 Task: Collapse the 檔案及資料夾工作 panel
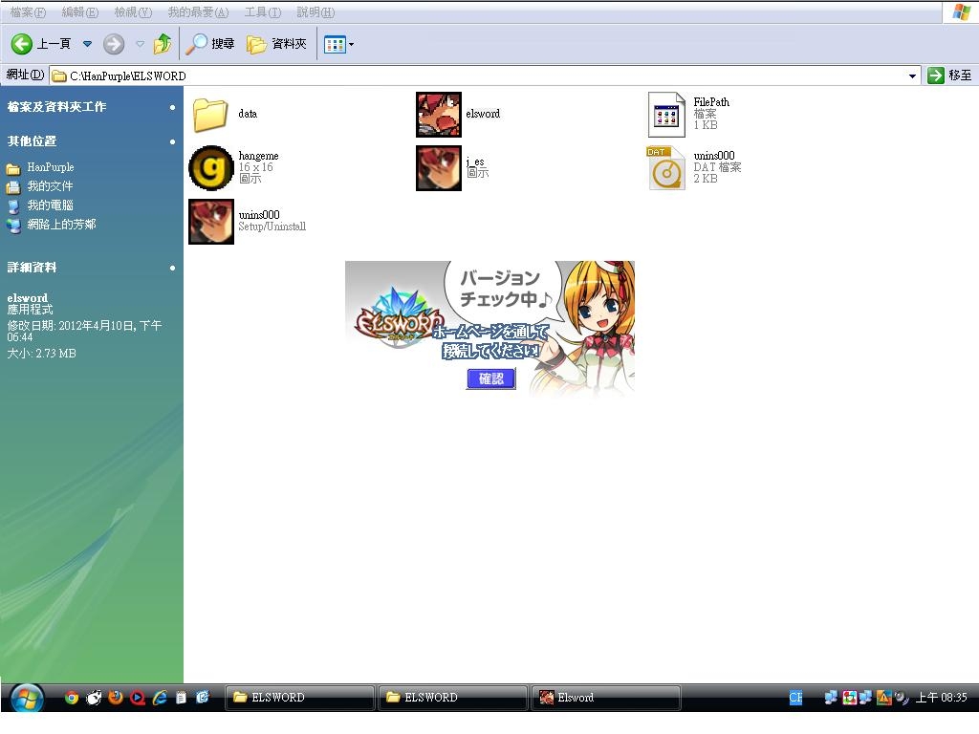pyautogui.click(x=172, y=107)
